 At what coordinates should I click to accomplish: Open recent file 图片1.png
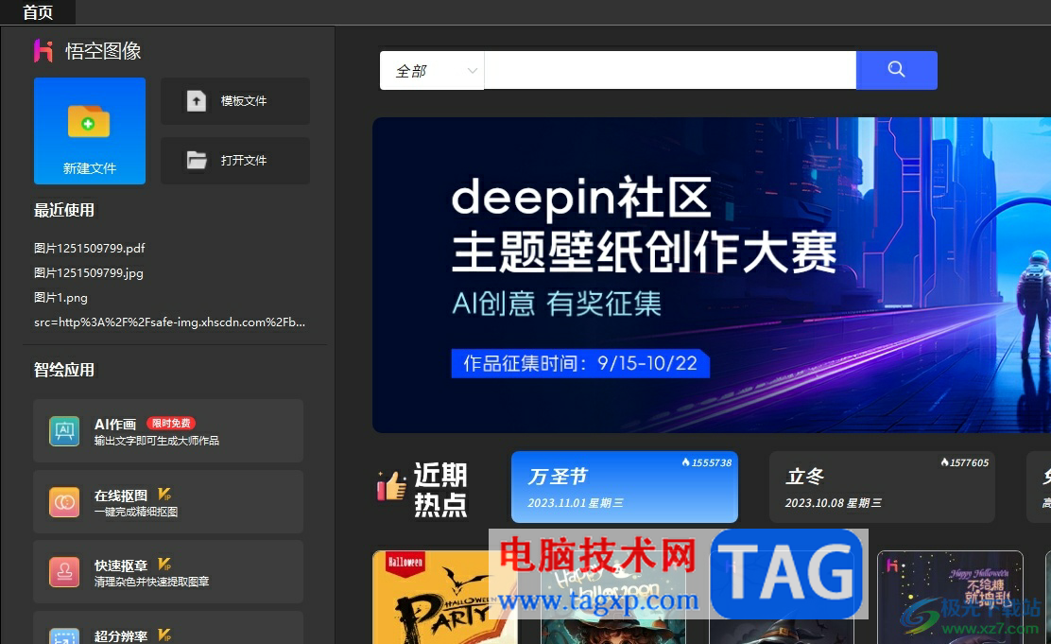click(x=61, y=298)
